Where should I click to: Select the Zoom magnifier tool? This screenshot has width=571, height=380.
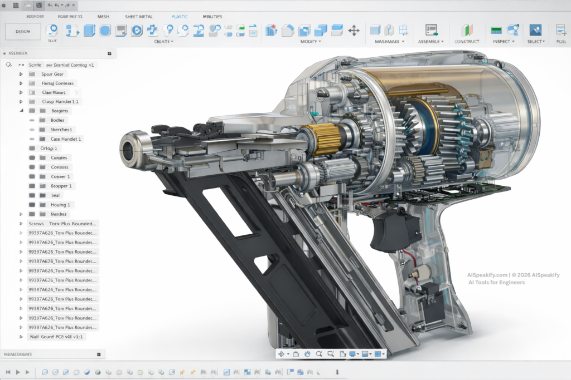coord(318,354)
